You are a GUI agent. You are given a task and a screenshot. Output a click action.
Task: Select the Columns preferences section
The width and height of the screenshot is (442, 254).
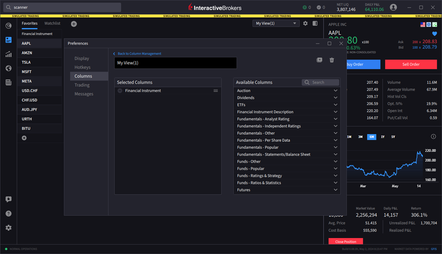tap(89, 76)
